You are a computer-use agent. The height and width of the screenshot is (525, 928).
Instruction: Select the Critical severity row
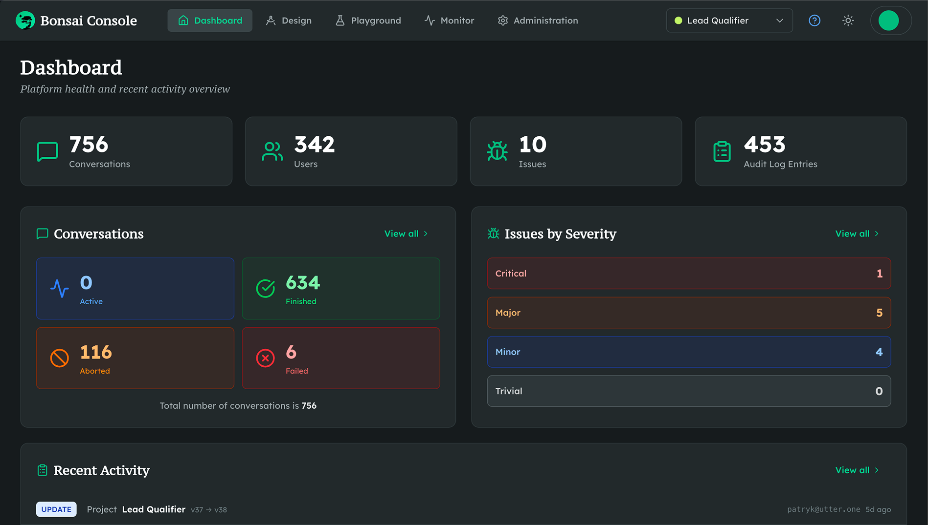(x=688, y=273)
